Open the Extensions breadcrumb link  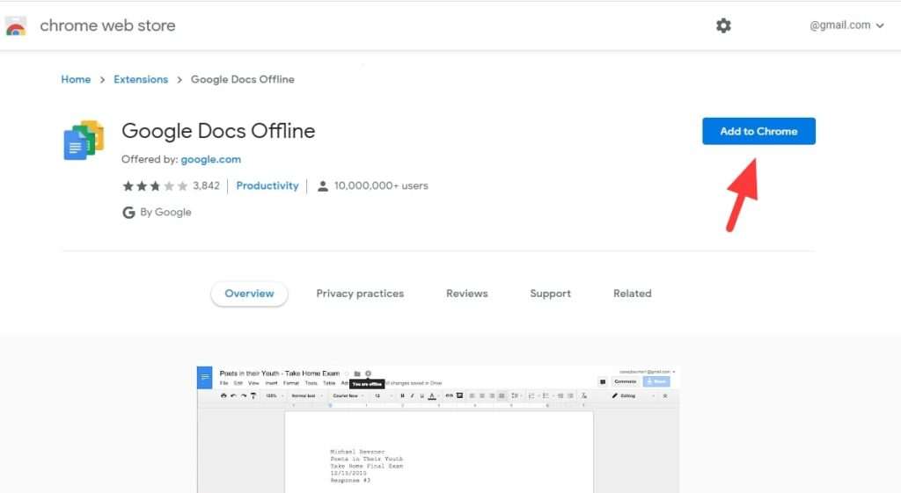141,79
